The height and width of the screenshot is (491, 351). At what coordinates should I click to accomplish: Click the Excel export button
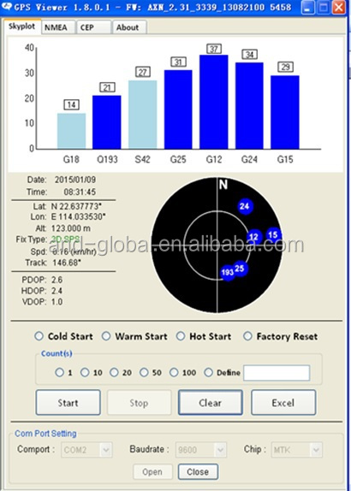[x=283, y=403]
